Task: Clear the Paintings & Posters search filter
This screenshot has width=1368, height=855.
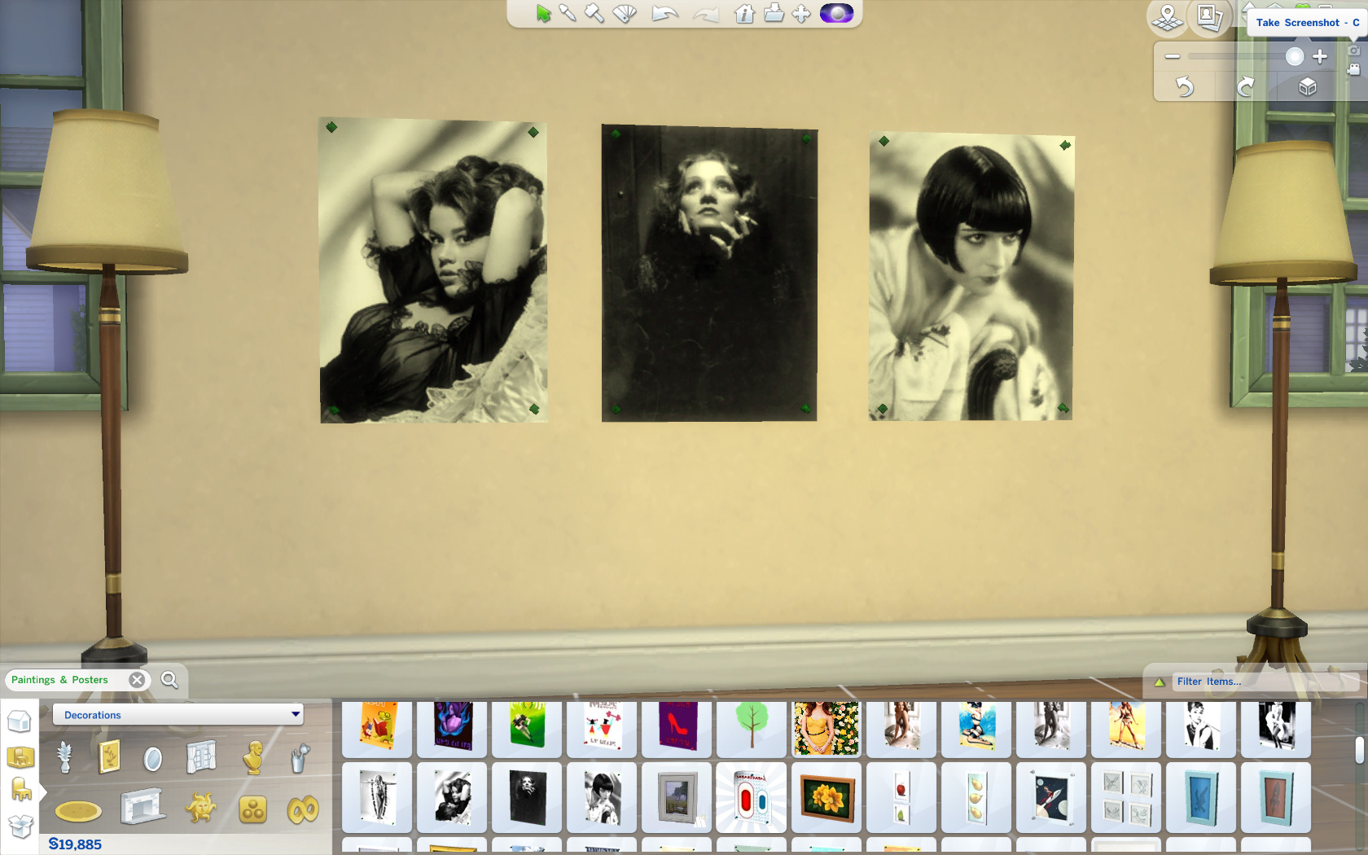Action: pos(137,680)
